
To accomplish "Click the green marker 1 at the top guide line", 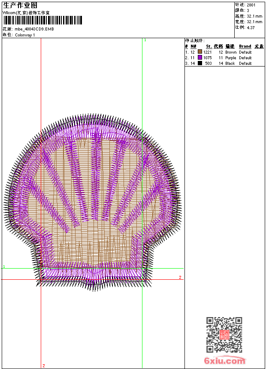I will 145,40.
